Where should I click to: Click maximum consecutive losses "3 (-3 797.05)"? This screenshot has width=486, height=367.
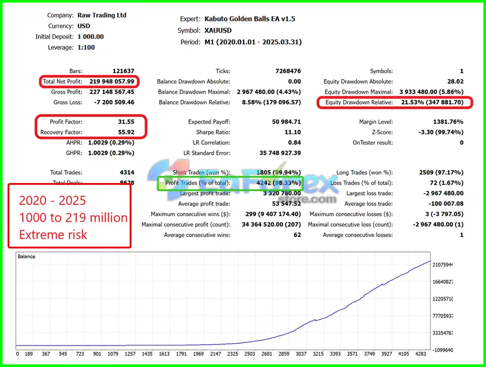click(x=445, y=214)
